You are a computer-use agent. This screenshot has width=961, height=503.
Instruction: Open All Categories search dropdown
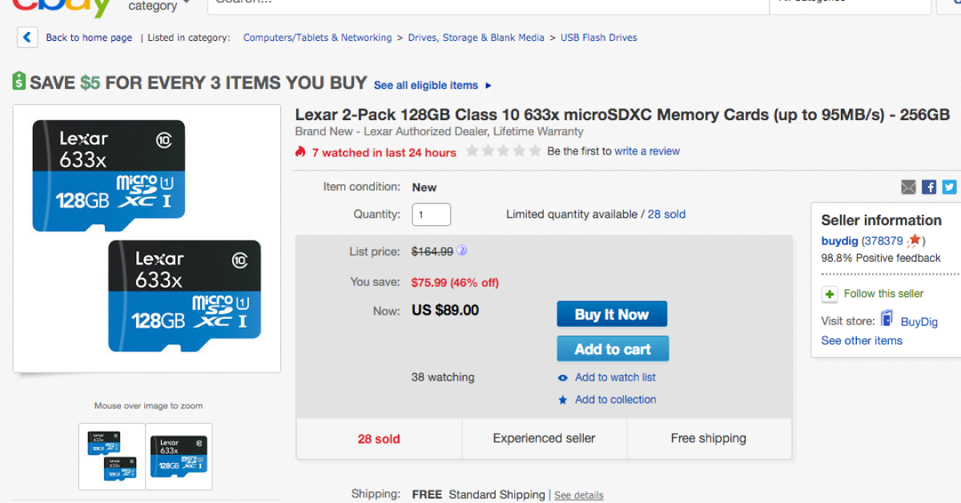coord(849,4)
